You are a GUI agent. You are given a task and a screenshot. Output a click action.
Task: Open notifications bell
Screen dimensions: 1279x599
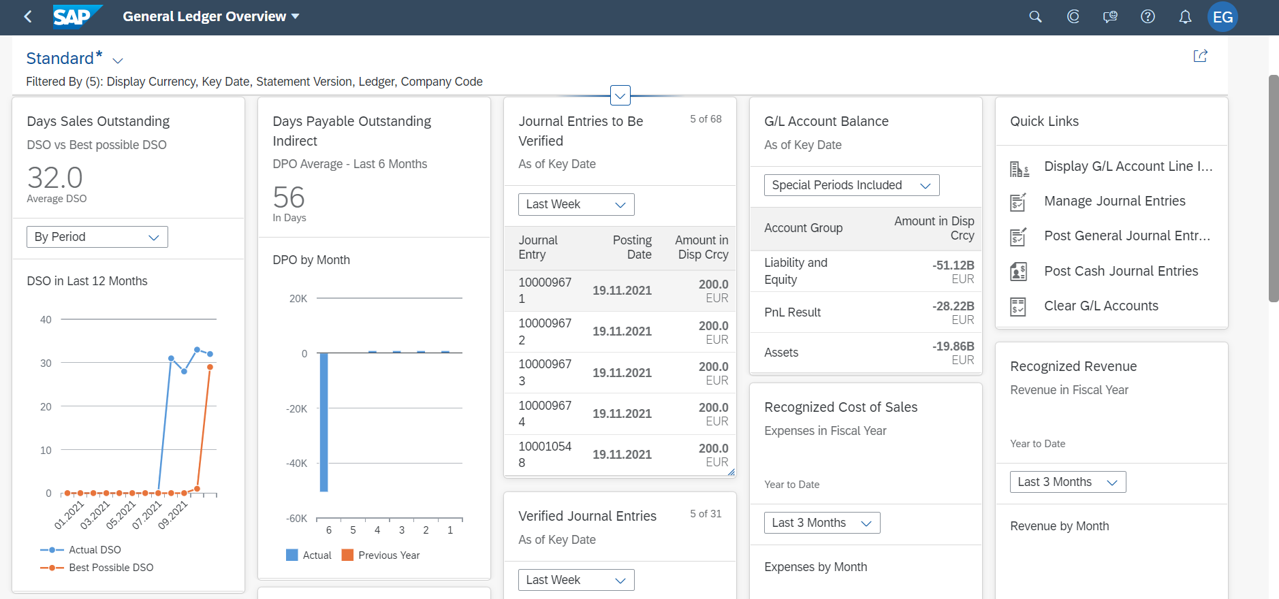pyautogui.click(x=1185, y=17)
